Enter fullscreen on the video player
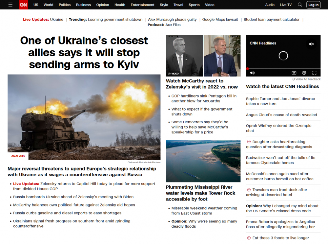Screen dimensions: 328x244 pos(314,73)
